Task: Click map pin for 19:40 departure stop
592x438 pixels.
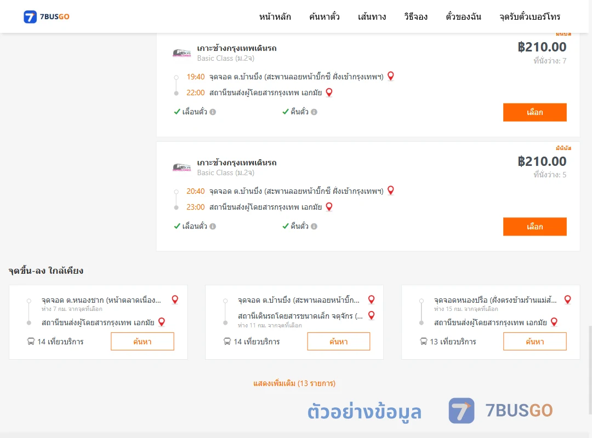Action: click(x=391, y=76)
